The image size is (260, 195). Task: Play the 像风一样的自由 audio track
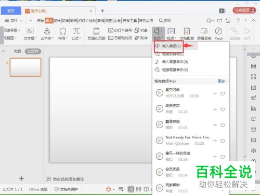(159, 156)
